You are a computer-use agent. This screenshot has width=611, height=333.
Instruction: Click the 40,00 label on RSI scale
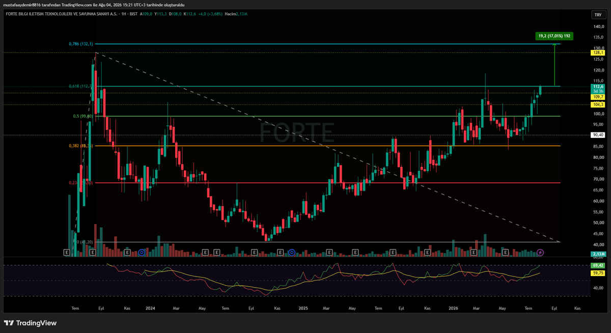coord(598,288)
